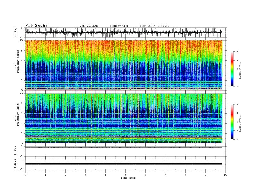Click time axis tick label "4"
This screenshot has height=196, width=254.
click(106, 175)
